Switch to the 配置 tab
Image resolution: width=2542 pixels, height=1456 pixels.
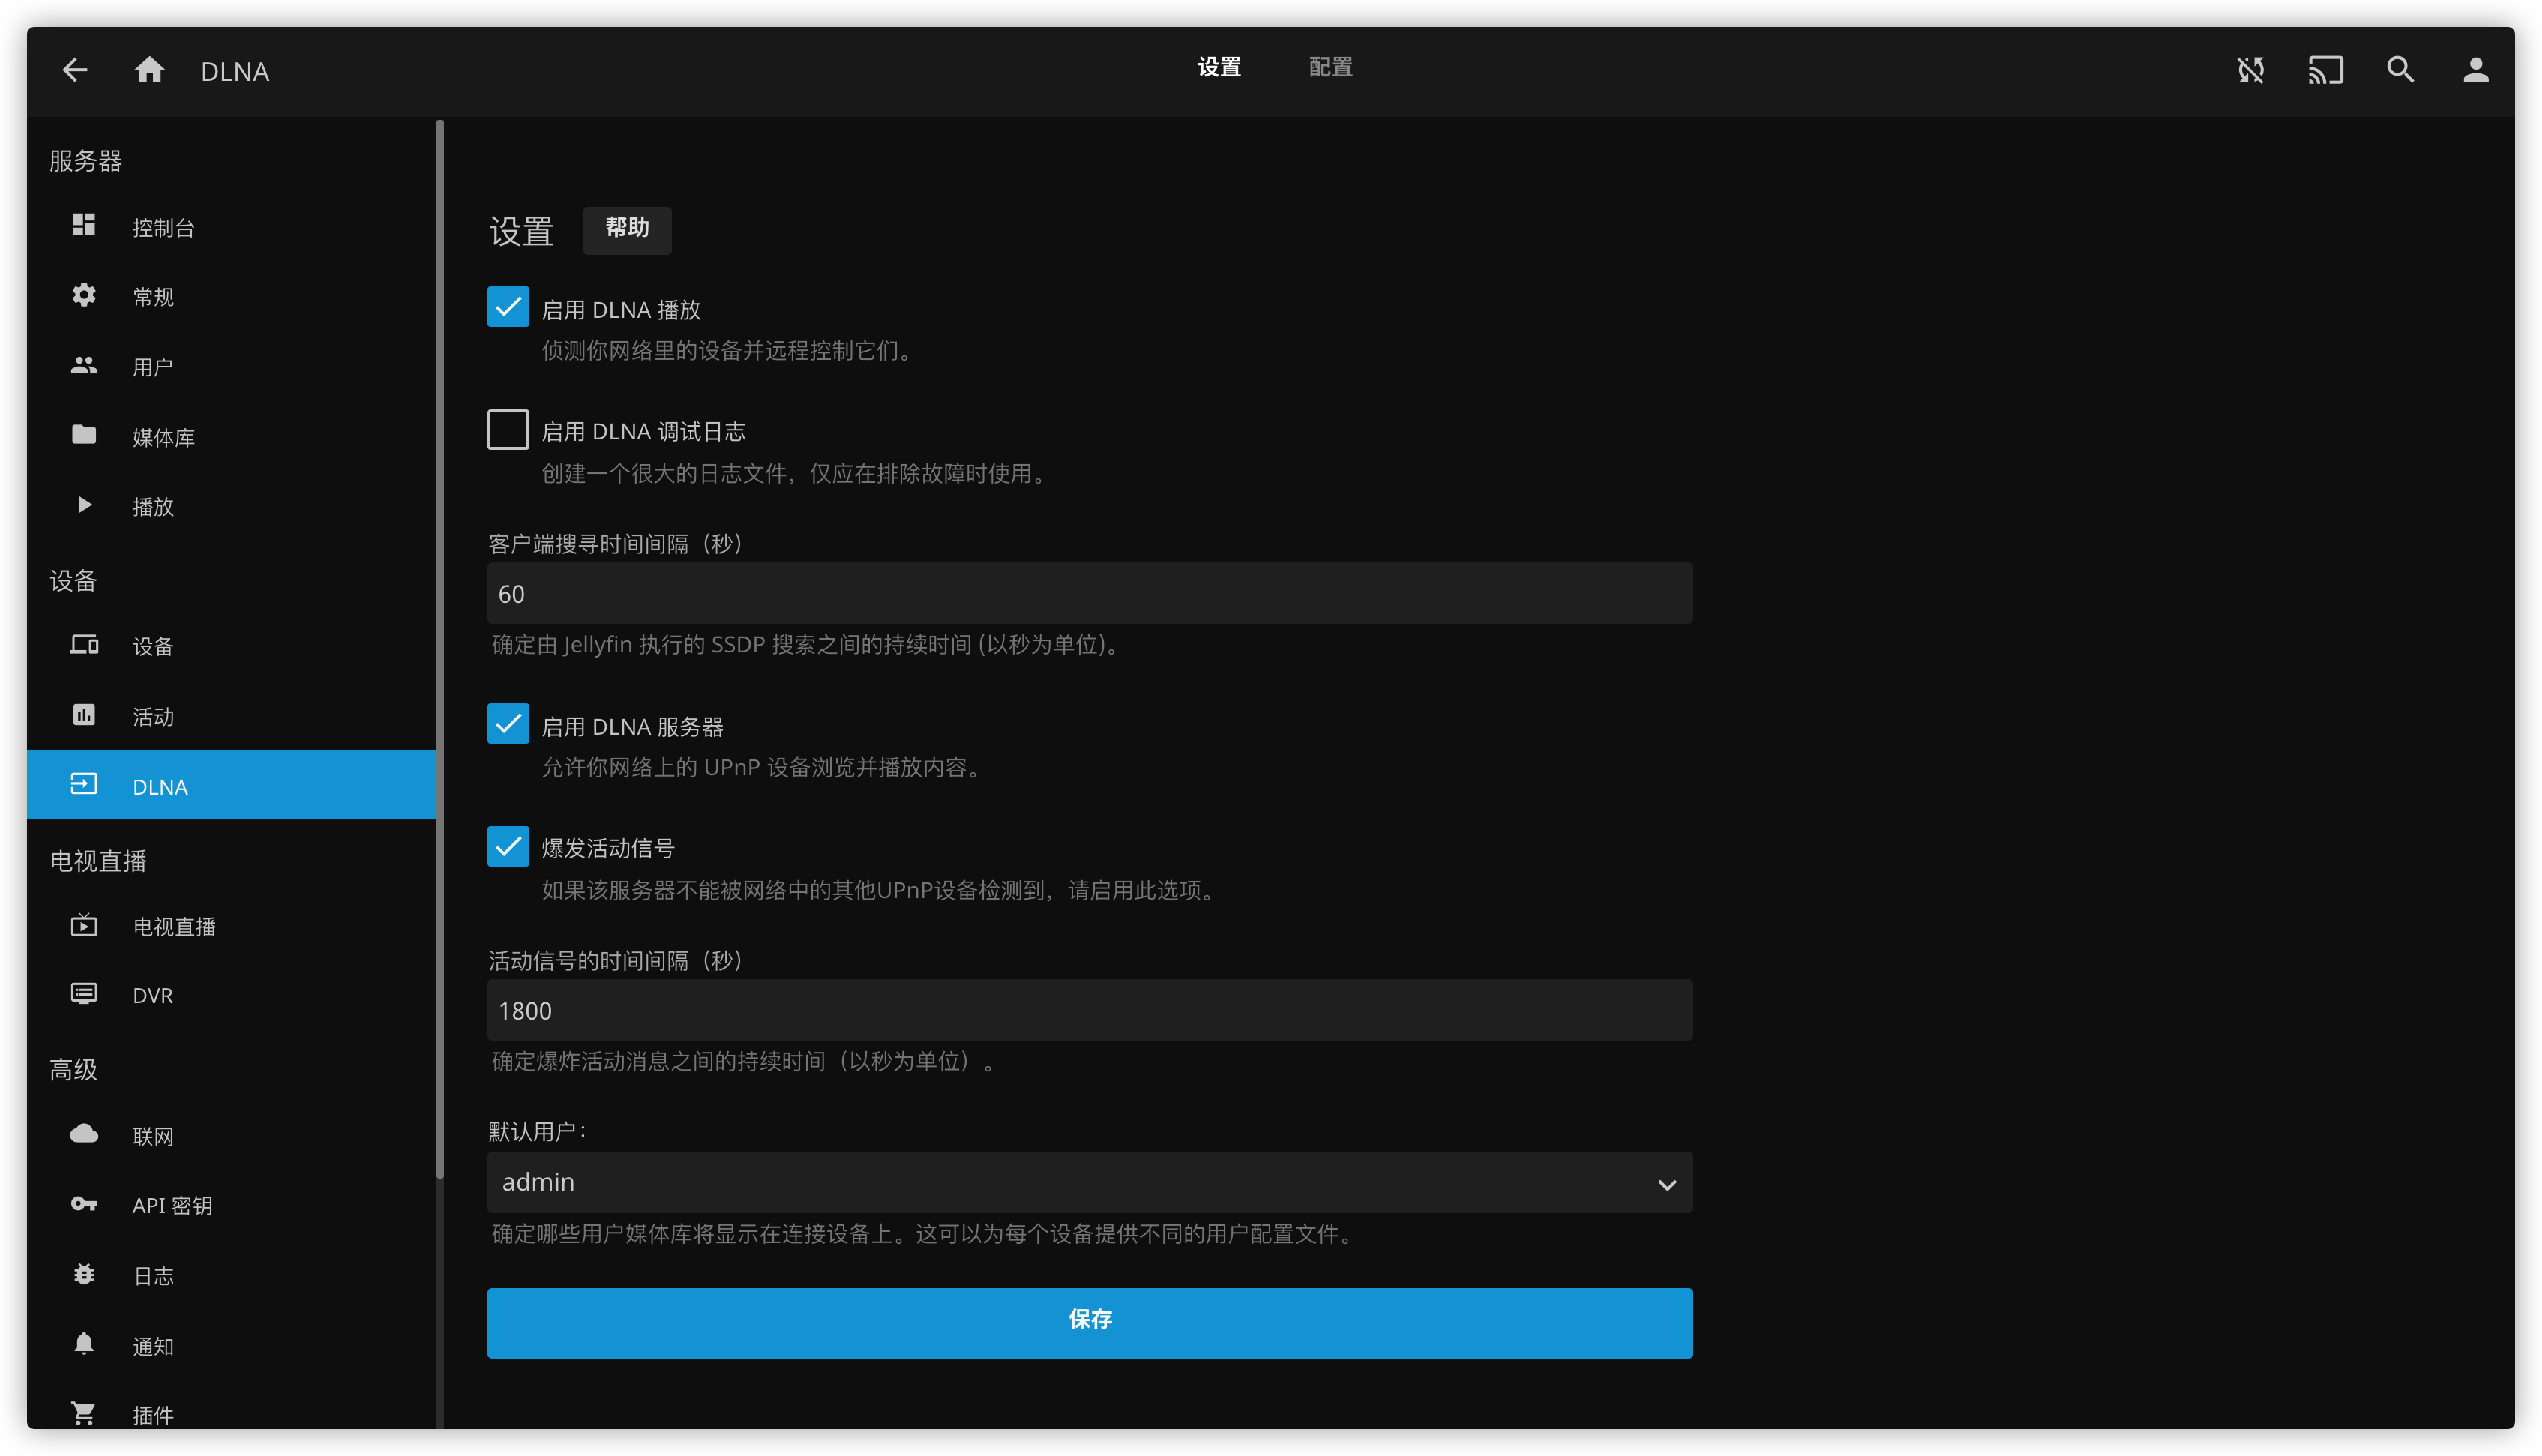(x=1330, y=67)
